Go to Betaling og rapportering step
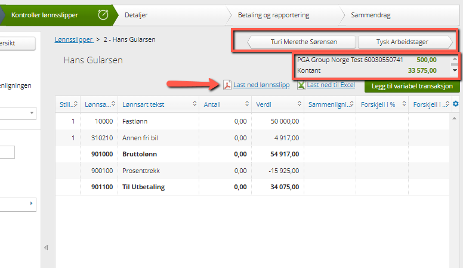 point(286,15)
